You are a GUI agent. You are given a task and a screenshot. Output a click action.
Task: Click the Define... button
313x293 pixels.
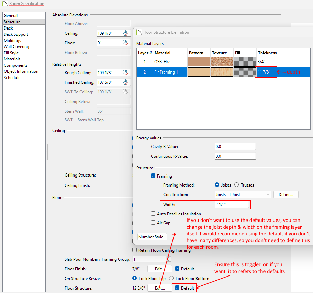pyautogui.click(x=286, y=195)
